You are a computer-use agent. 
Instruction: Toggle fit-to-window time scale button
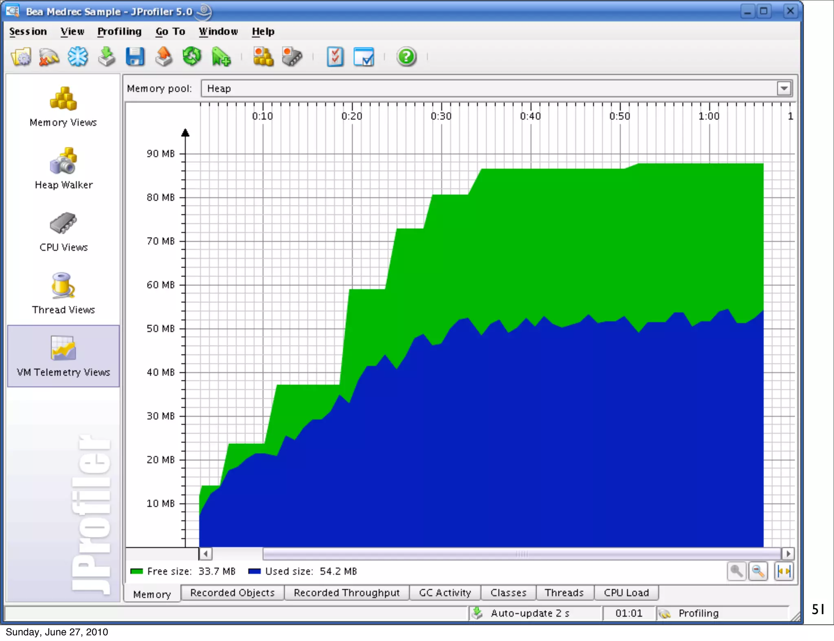[784, 571]
